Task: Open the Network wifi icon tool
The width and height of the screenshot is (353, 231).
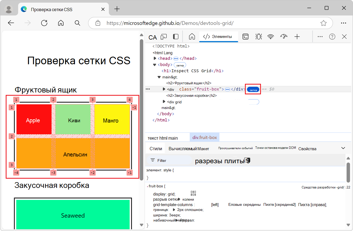Action: tap(271, 37)
